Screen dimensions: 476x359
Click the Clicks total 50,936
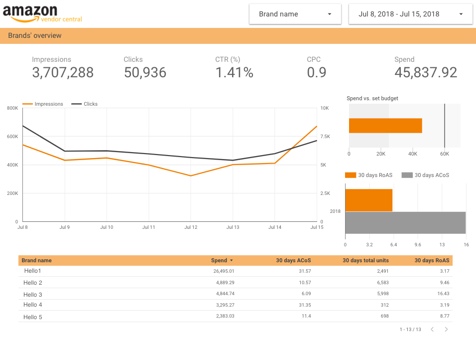(x=145, y=73)
